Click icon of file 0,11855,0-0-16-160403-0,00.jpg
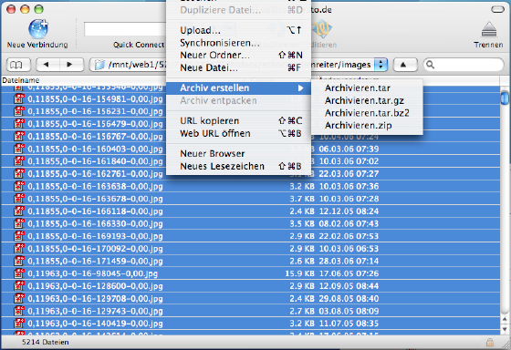This screenshot has height=350, width=511. click(x=19, y=149)
